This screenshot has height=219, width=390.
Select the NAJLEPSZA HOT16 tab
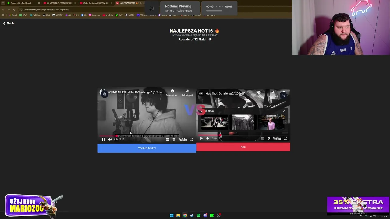[129, 3]
